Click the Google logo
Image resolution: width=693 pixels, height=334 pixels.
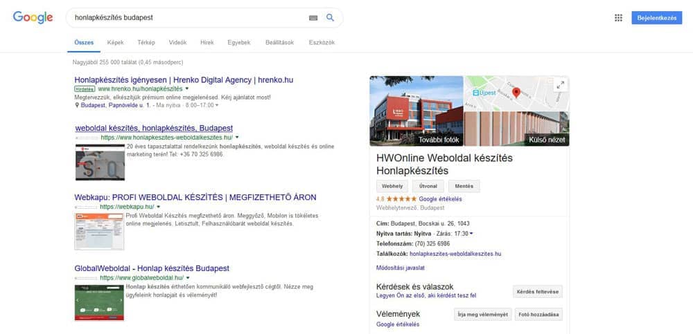(33, 18)
